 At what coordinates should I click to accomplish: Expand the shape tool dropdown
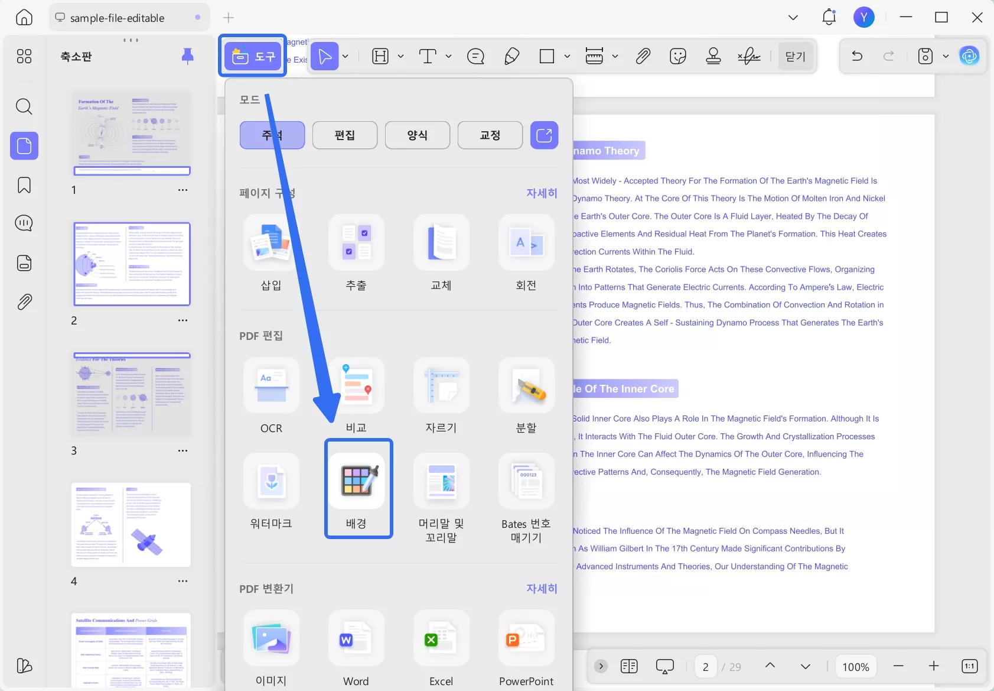567,56
